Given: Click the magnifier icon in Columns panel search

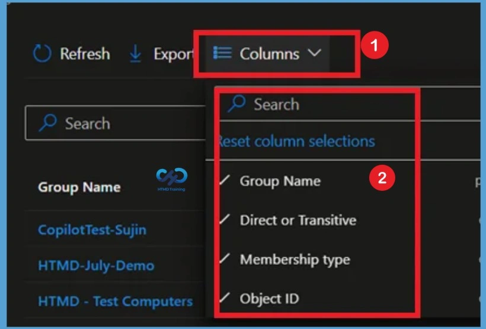Looking at the screenshot, I should coord(237,104).
